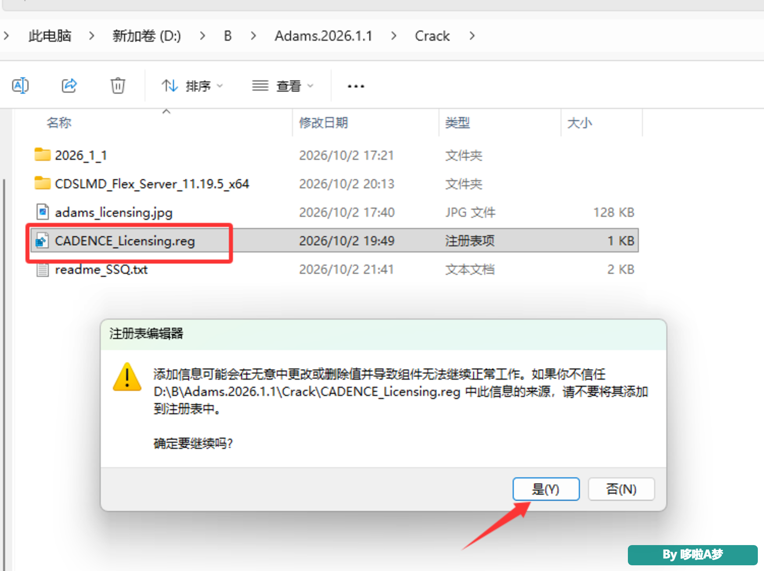
Task: Select the 此电脑 breadcrumb
Action: (x=50, y=36)
